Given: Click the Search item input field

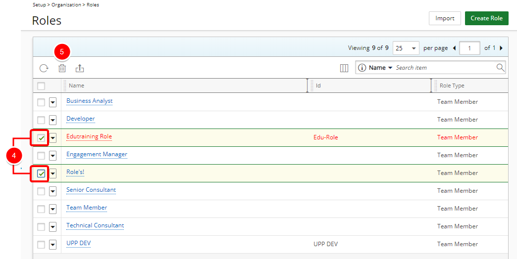Looking at the screenshot, I should [x=445, y=68].
